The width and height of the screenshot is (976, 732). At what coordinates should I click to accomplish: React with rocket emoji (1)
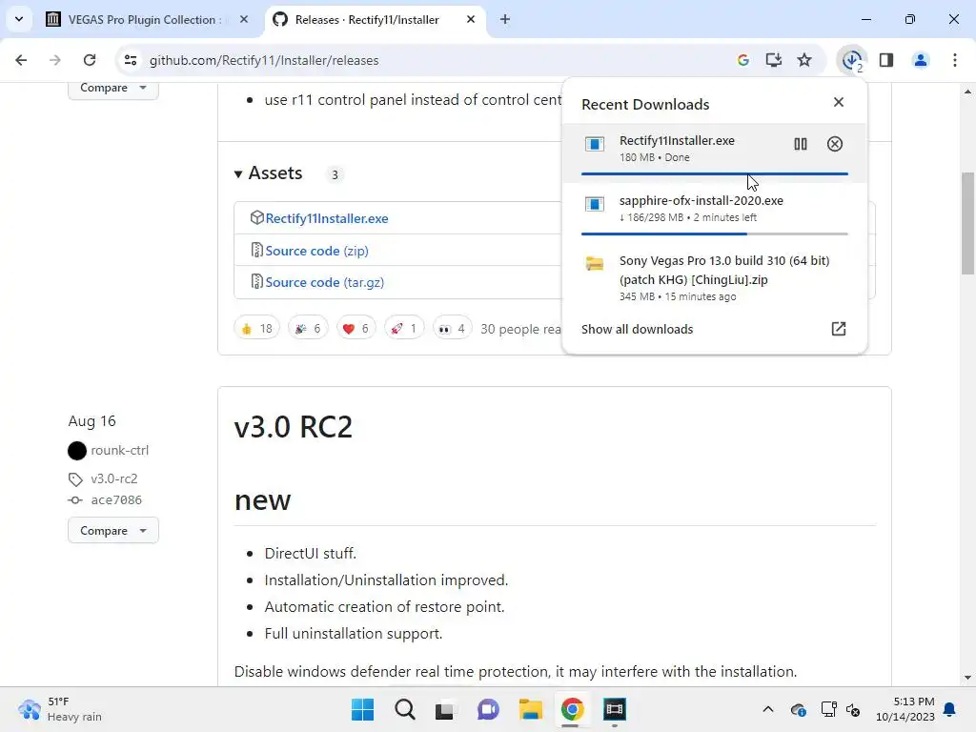click(x=404, y=328)
